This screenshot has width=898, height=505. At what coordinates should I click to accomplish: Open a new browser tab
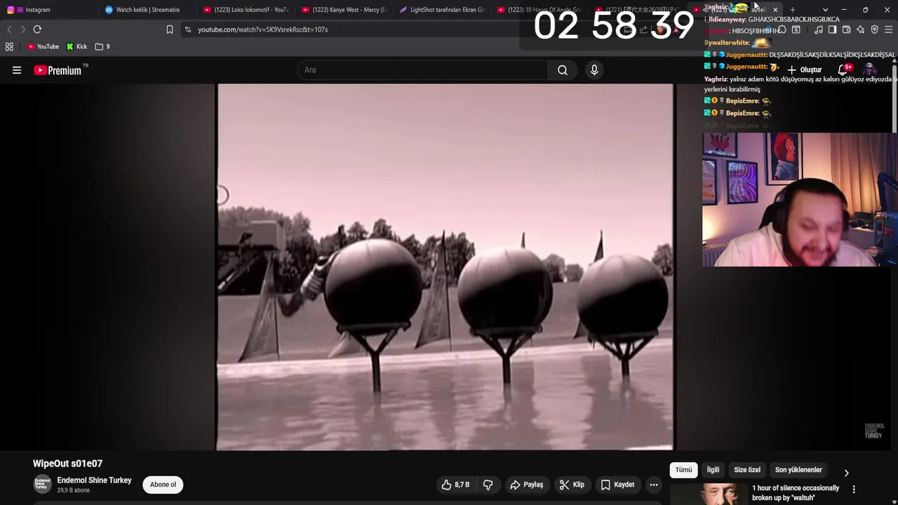tap(793, 10)
